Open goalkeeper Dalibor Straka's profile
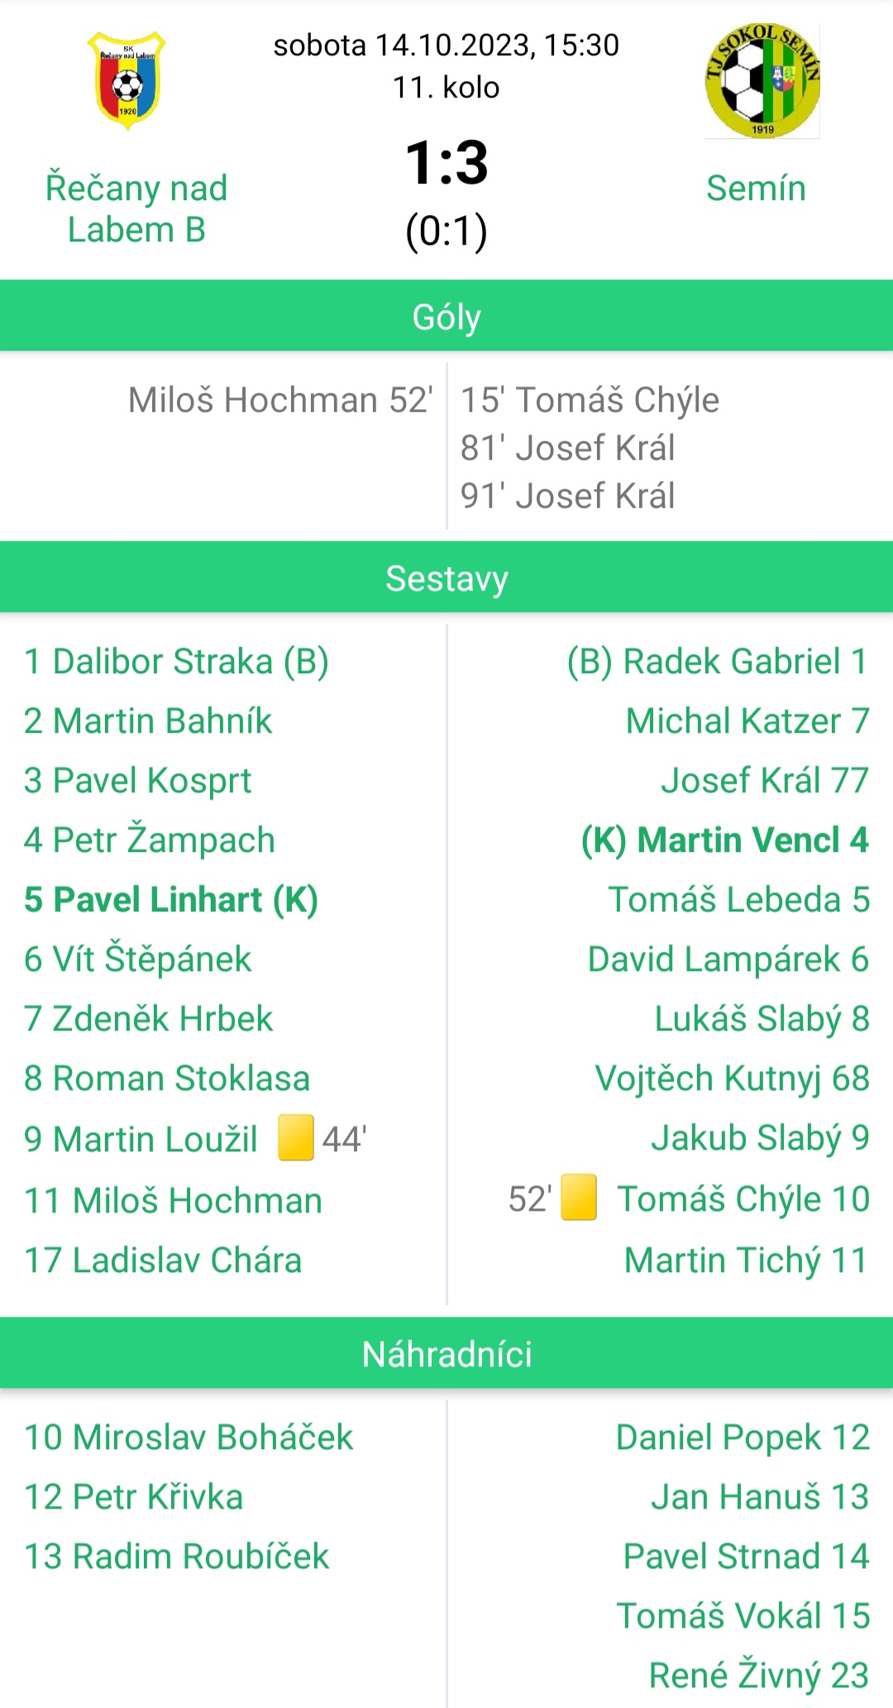Viewport: 893px width, 1708px height. [176, 662]
